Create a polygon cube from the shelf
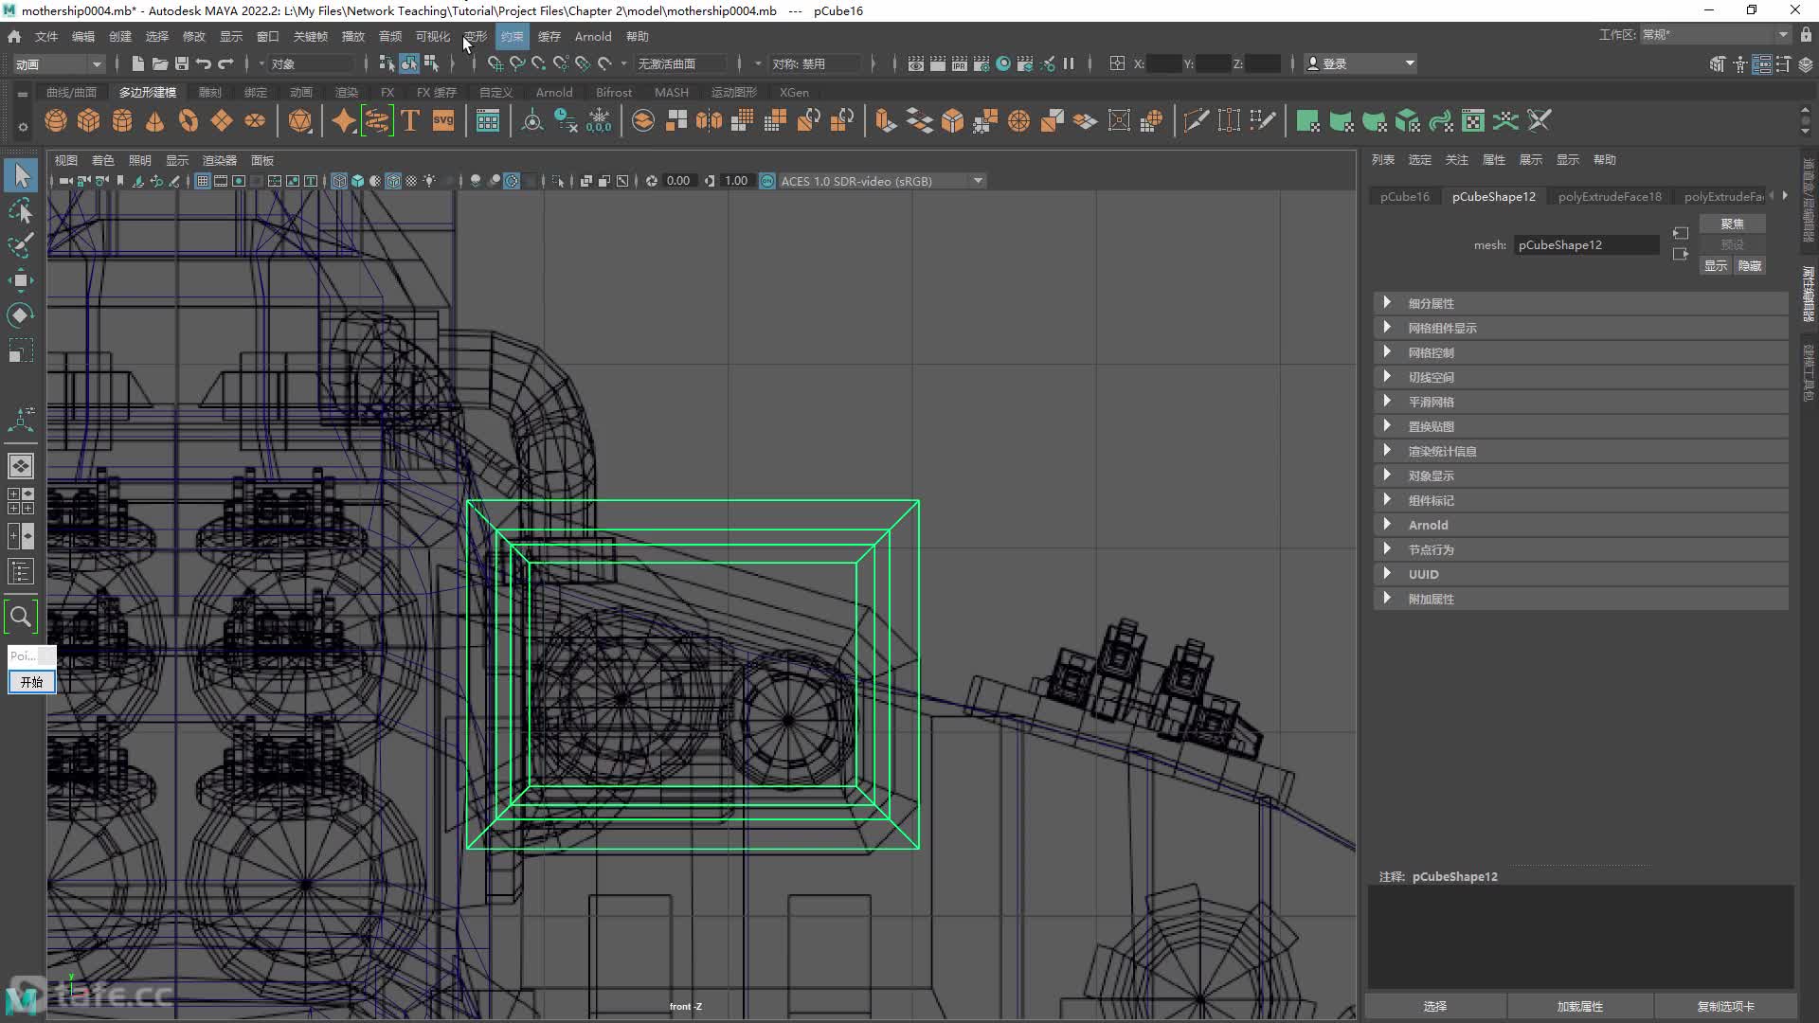The height and width of the screenshot is (1023, 1819). click(x=89, y=121)
